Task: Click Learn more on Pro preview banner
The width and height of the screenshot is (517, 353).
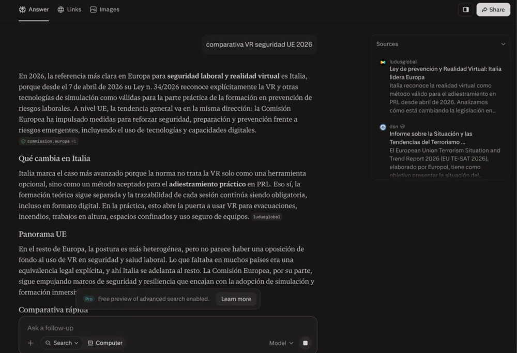Action: pyautogui.click(x=236, y=299)
